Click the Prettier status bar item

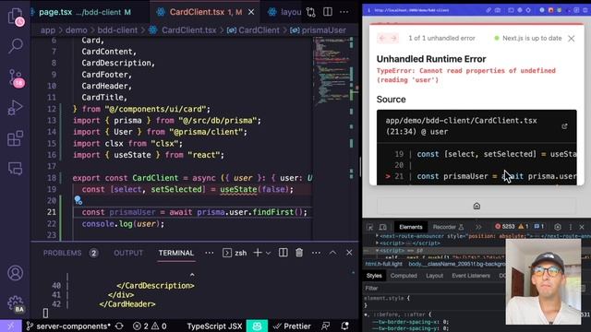(x=292, y=326)
